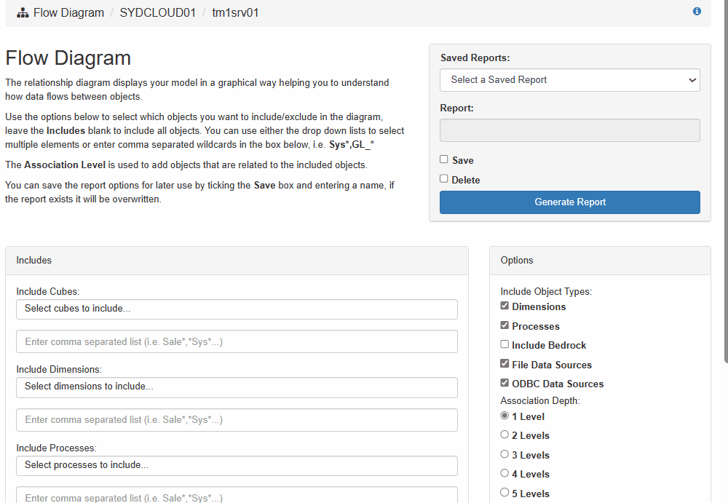Choose 5 Levels association depth
Screen dimensions: 728x503
coord(505,493)
